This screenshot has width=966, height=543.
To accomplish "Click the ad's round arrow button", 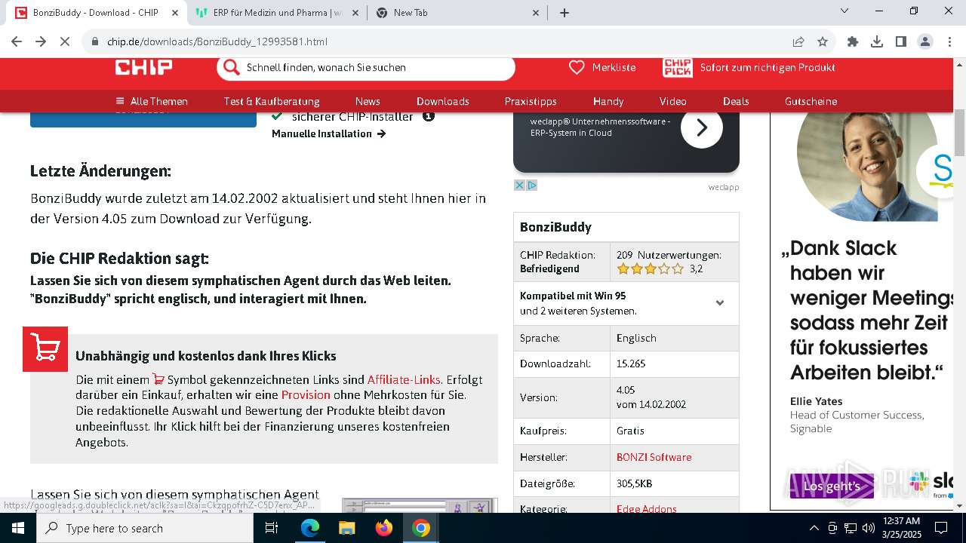I will (x=702, y=127).
